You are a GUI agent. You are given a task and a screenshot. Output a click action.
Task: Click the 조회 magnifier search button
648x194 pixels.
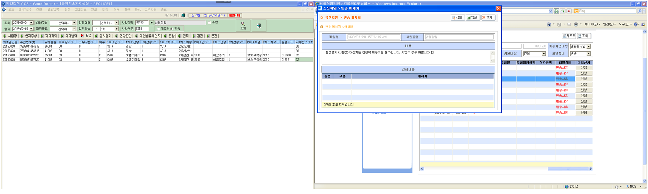point(243,26)
